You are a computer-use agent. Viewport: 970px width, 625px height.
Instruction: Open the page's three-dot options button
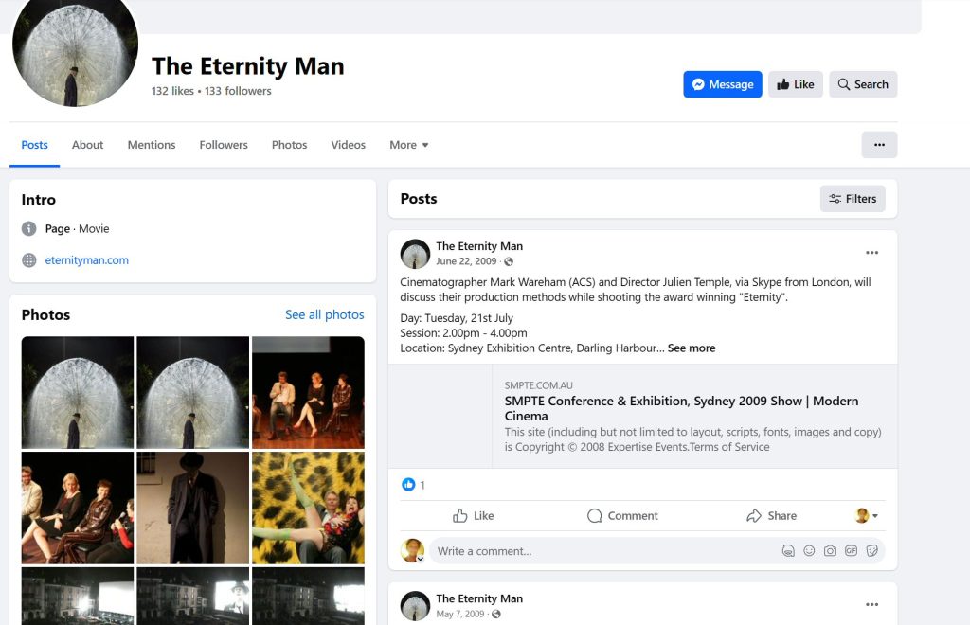(879, 145)
